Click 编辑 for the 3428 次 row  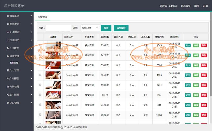point(196,105)
